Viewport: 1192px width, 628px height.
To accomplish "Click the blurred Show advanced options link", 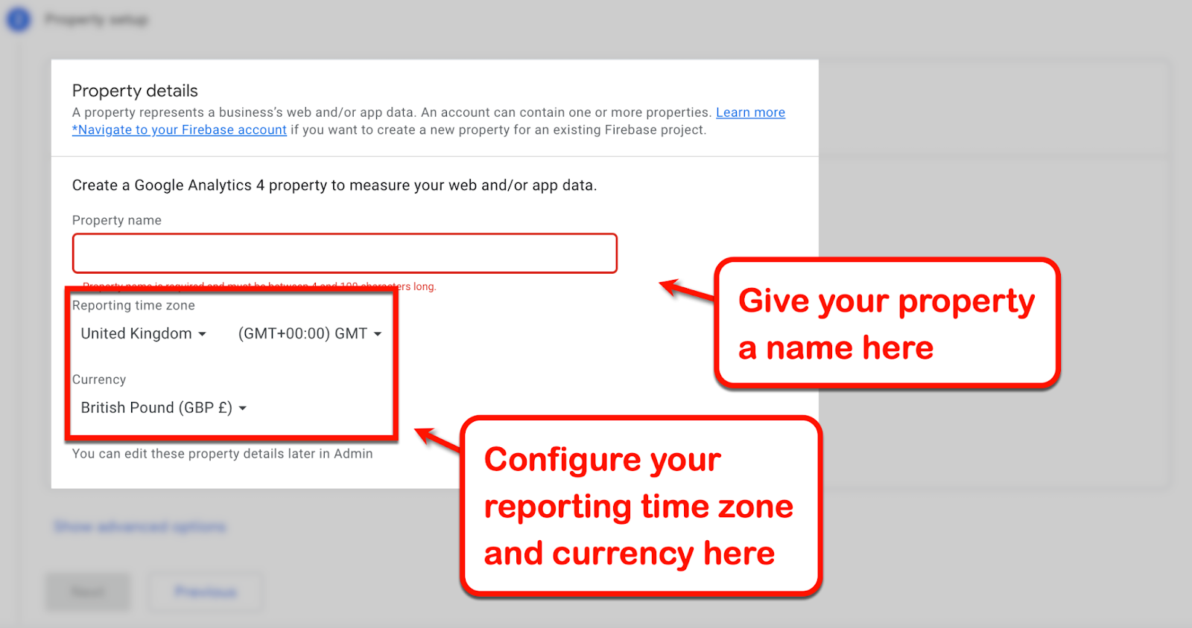I will point(140,527).
